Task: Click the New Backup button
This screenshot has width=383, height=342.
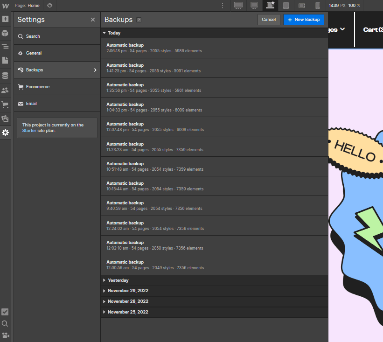Action: tap(303, 20)
